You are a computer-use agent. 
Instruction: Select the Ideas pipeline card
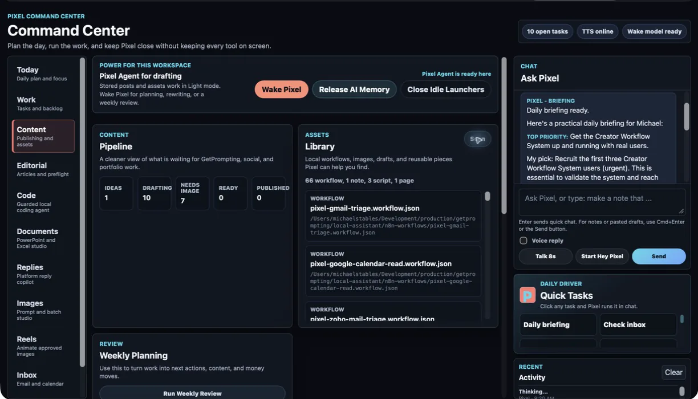tap(116, 193)
